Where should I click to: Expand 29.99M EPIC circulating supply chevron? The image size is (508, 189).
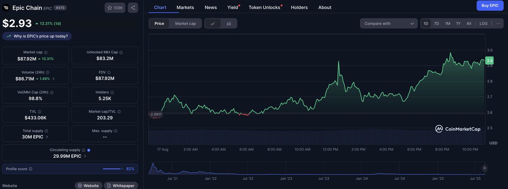tap(86, 156)
